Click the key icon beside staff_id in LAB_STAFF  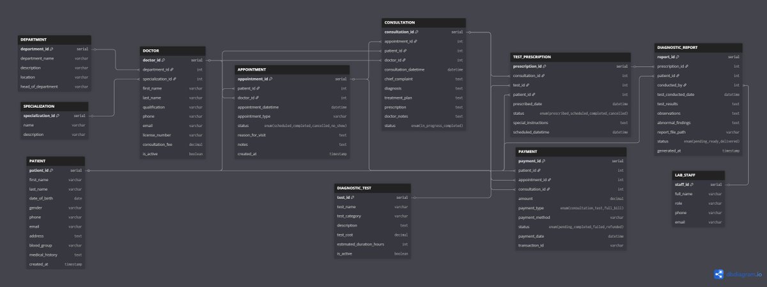pyautogui.click(x=692, y=184)
